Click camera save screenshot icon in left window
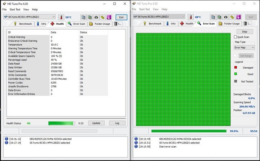 [x=96, y=17]
